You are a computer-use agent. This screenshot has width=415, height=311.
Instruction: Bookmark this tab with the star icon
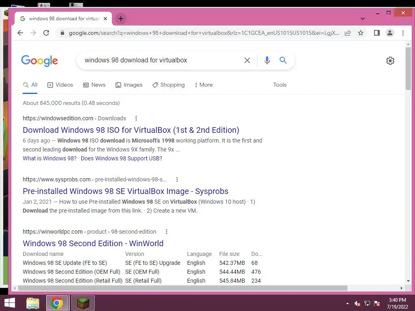[x=360, y=33]
